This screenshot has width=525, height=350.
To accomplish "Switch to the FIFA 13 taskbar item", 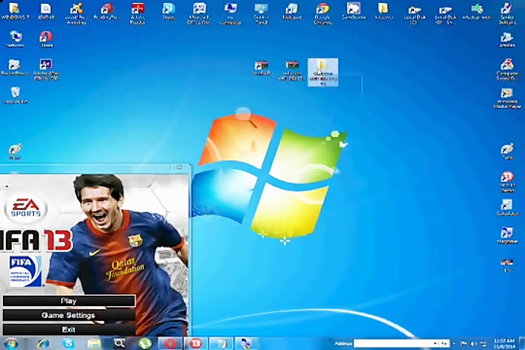I will (x=195, y=344).
